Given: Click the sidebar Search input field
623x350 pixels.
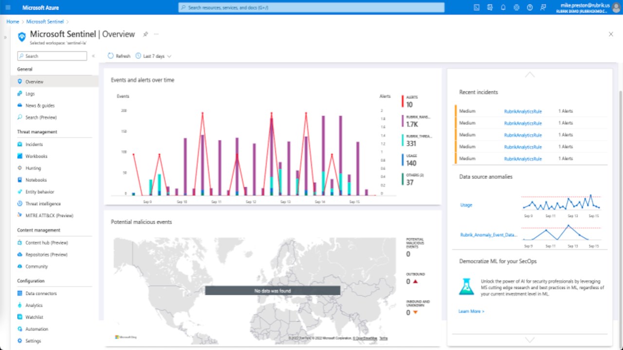Looking at the screenshot, I should [52, 56].
